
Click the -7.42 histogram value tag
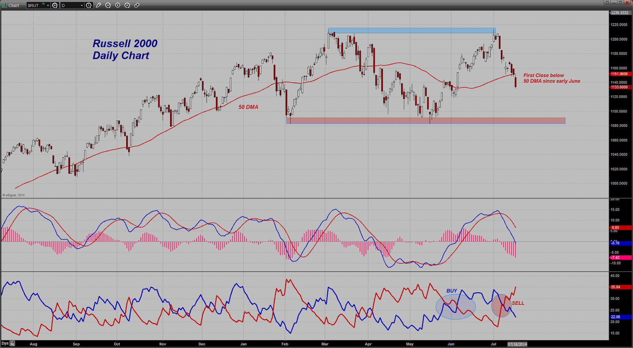(x=620, y=257)
